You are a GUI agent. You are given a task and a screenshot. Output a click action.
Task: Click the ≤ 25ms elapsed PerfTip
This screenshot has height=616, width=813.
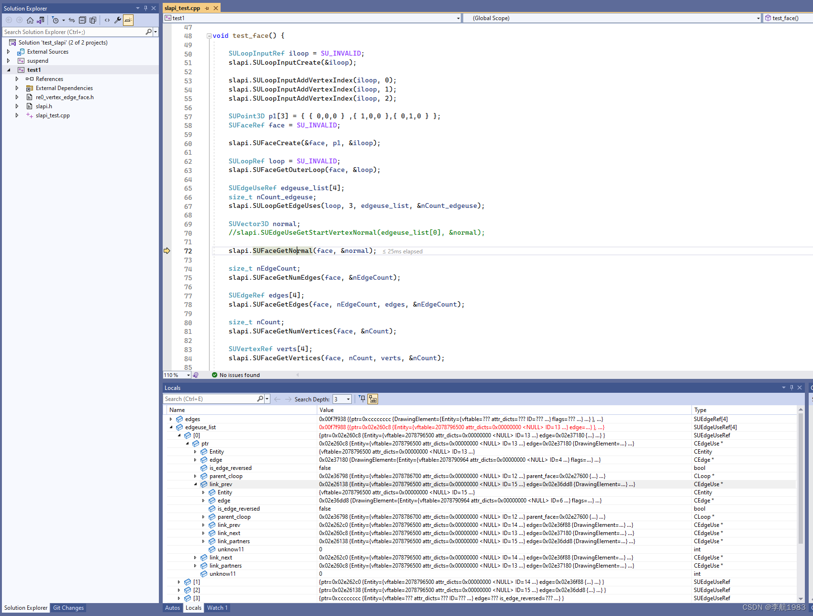(x=402, y=251)
